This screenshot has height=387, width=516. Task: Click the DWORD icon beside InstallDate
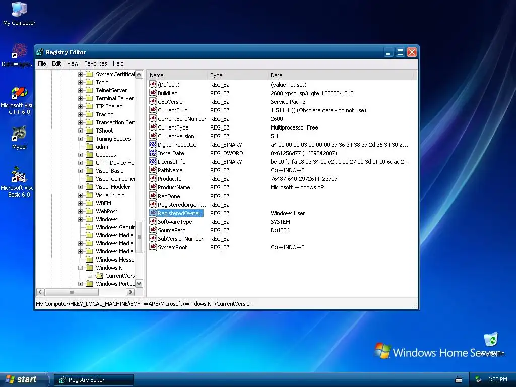click(153, 153)
